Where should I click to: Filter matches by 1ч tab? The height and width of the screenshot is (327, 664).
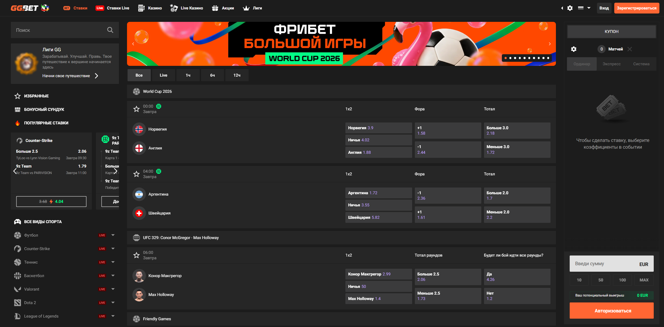[x=188, y=75]
